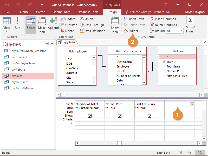Click the Help question mark icon

pos(166,4)
